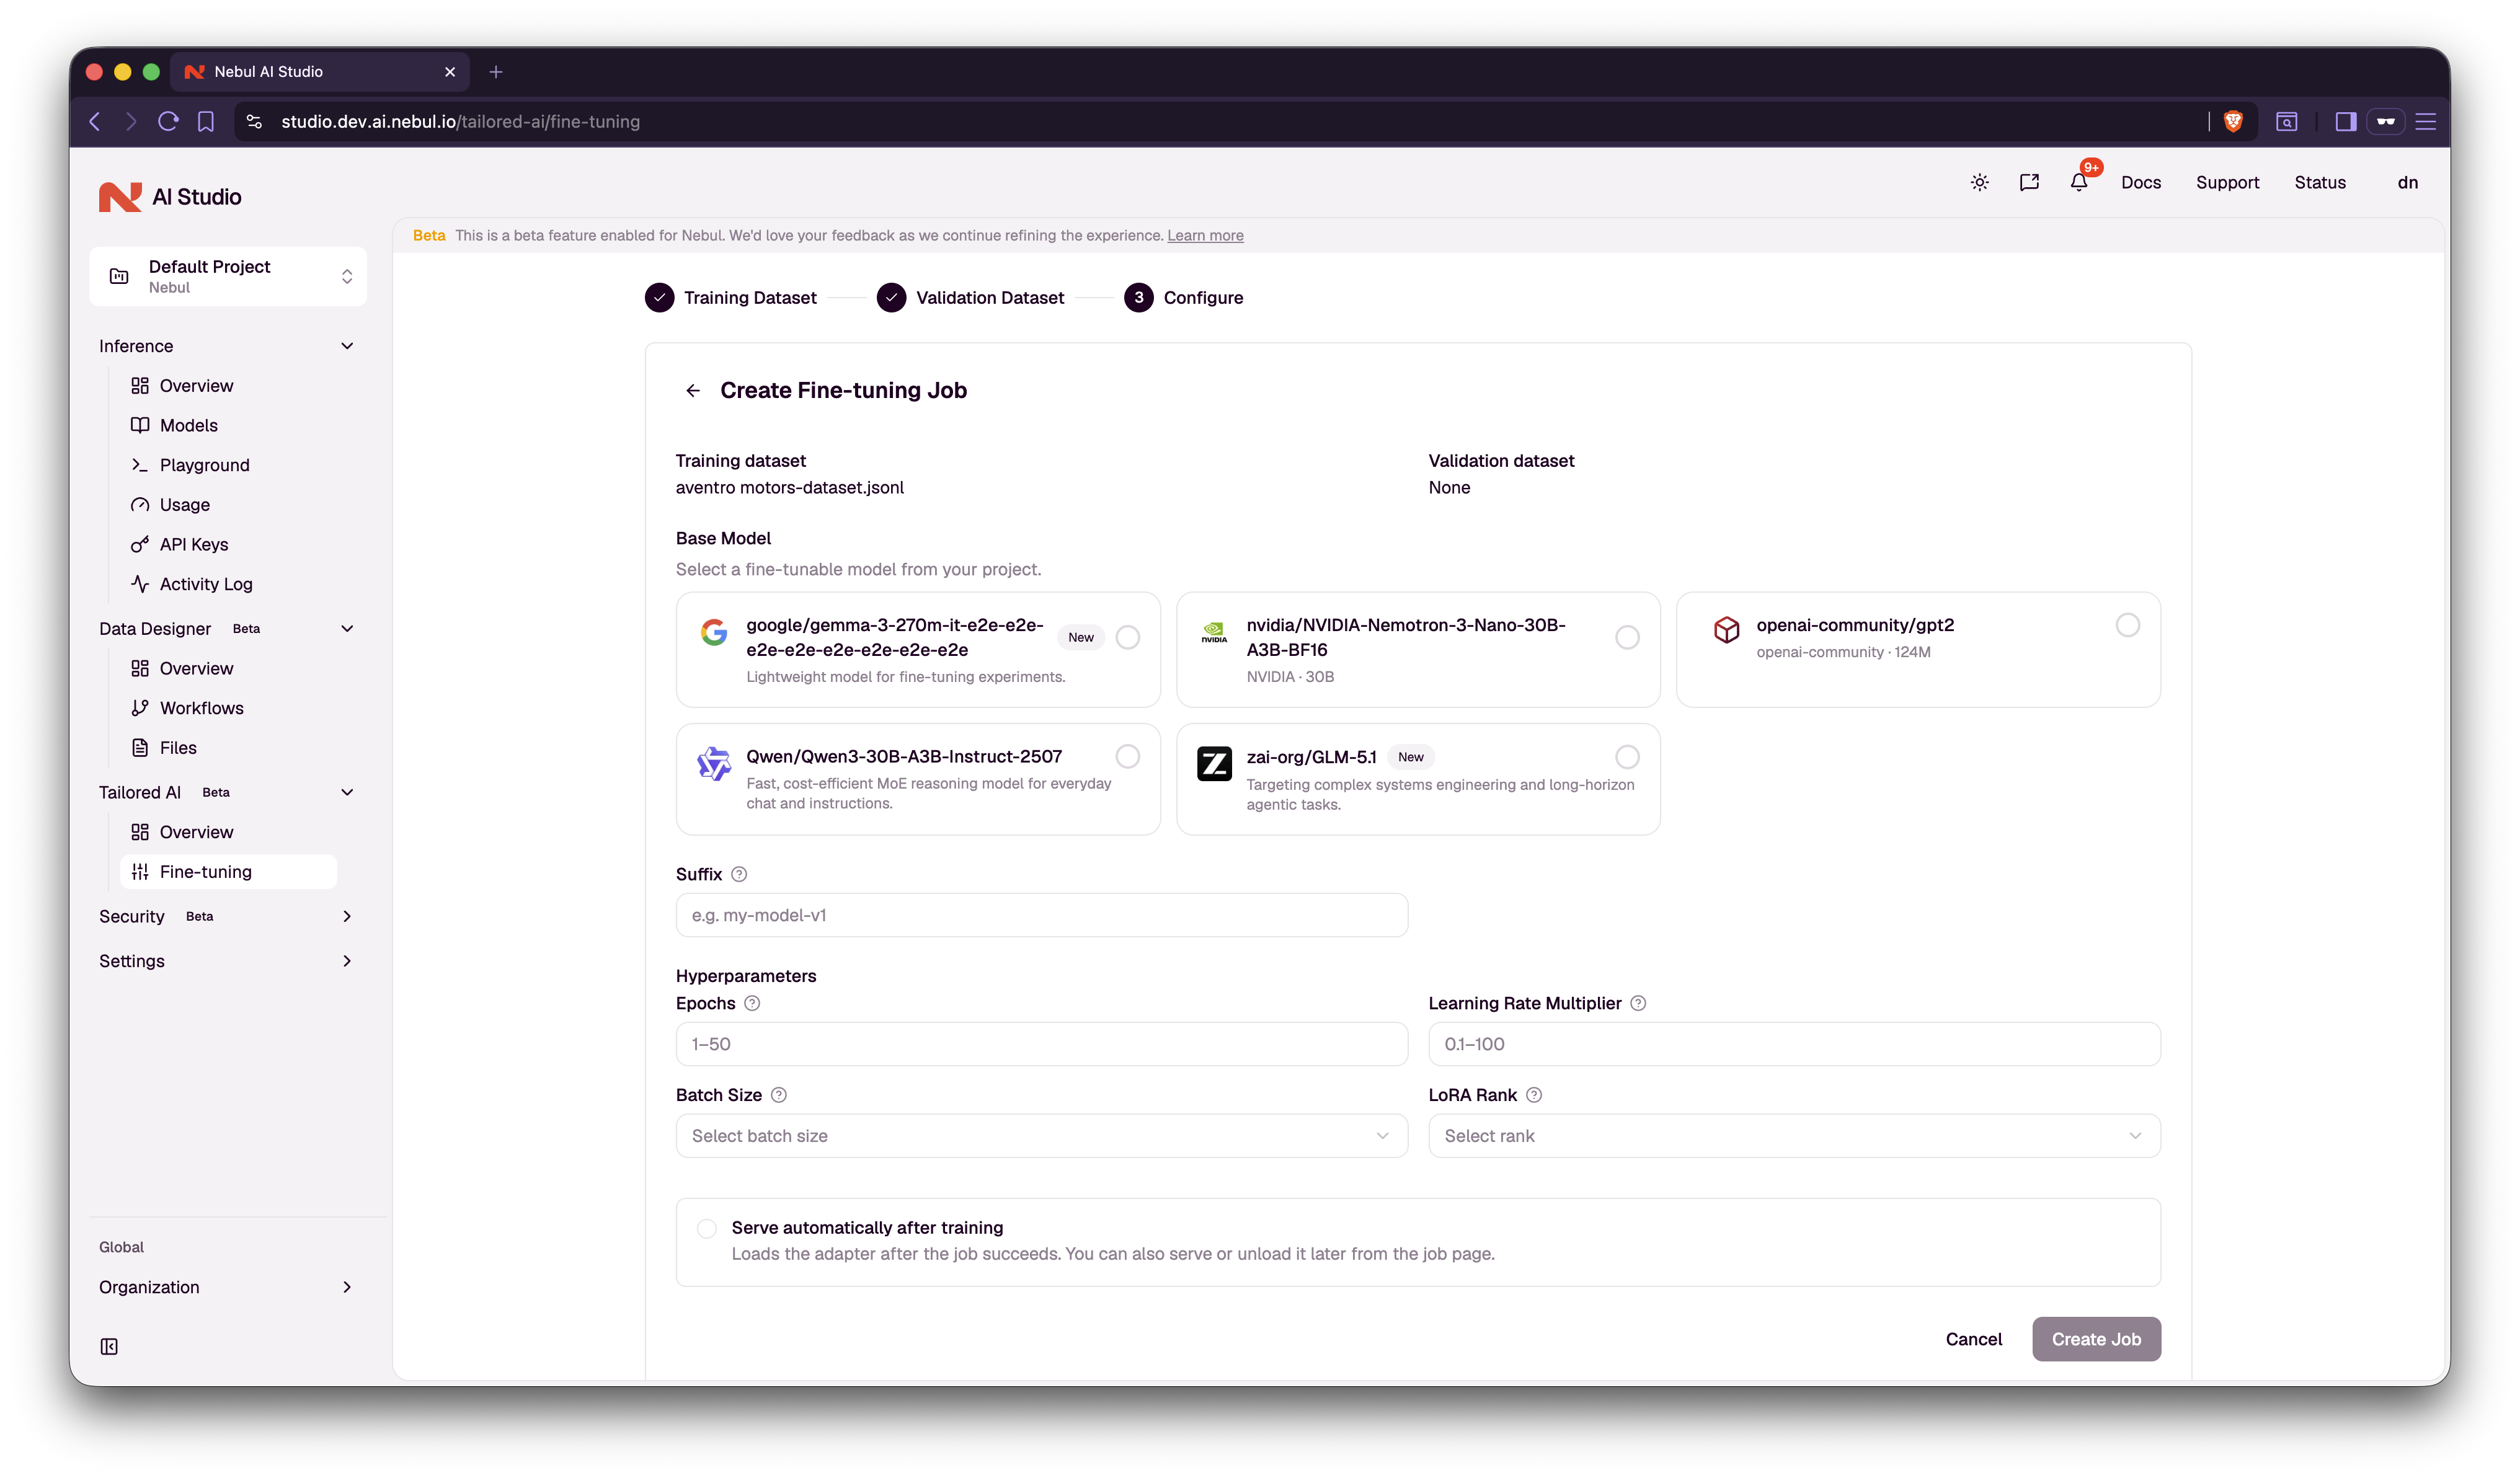Open the notifications bell

[x=2079, y=182]
